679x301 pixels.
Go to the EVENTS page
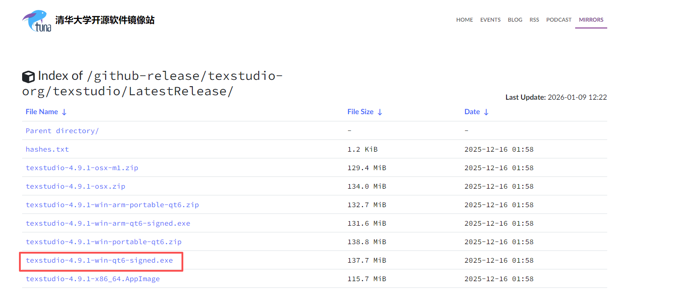coord(490,20)
